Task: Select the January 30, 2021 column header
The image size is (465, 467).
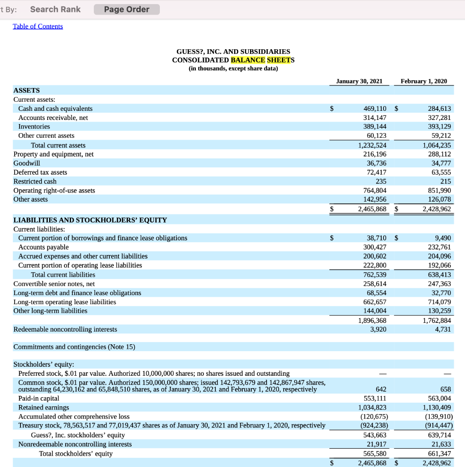Action: pyautogui.click(x=359, y=81)
